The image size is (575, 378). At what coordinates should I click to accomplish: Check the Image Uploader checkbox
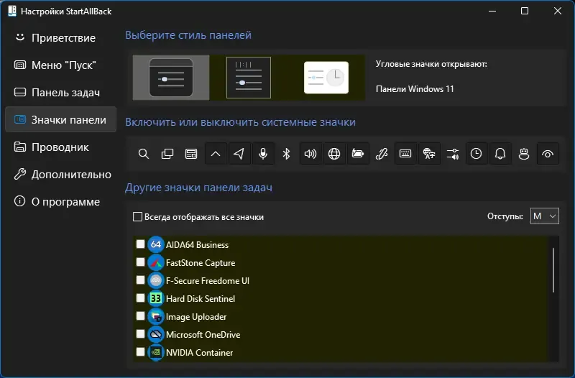[140, 315]
